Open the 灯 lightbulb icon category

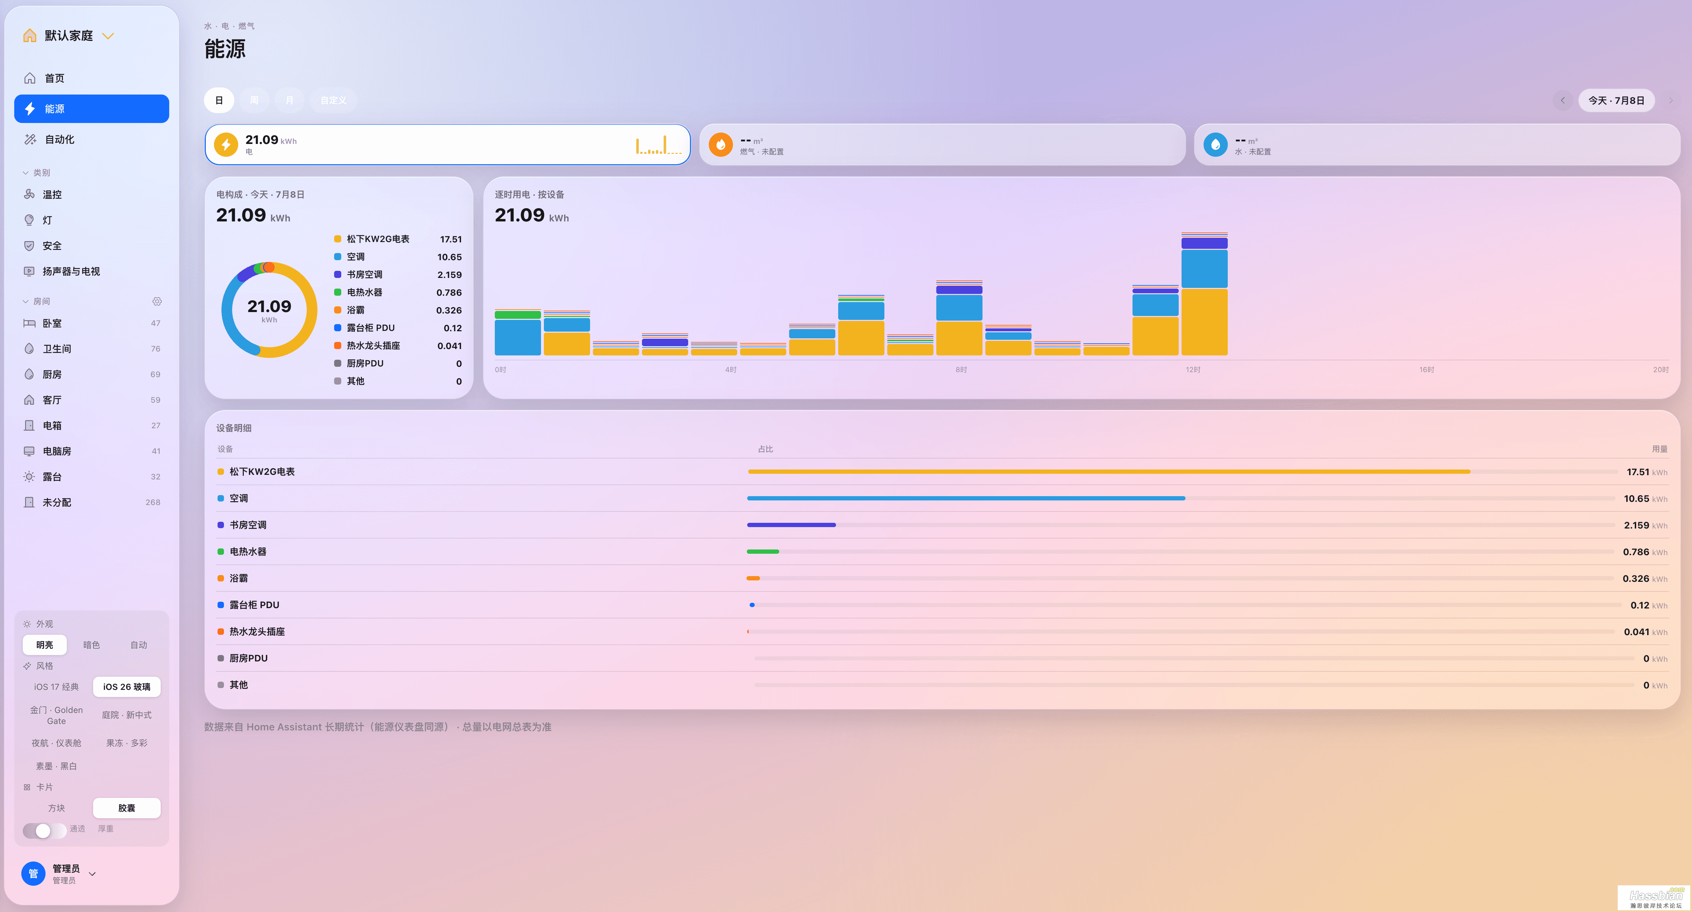click(29, 220)
